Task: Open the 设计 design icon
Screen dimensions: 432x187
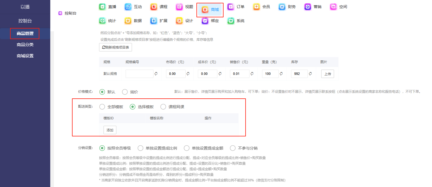Action: [179, 21]
